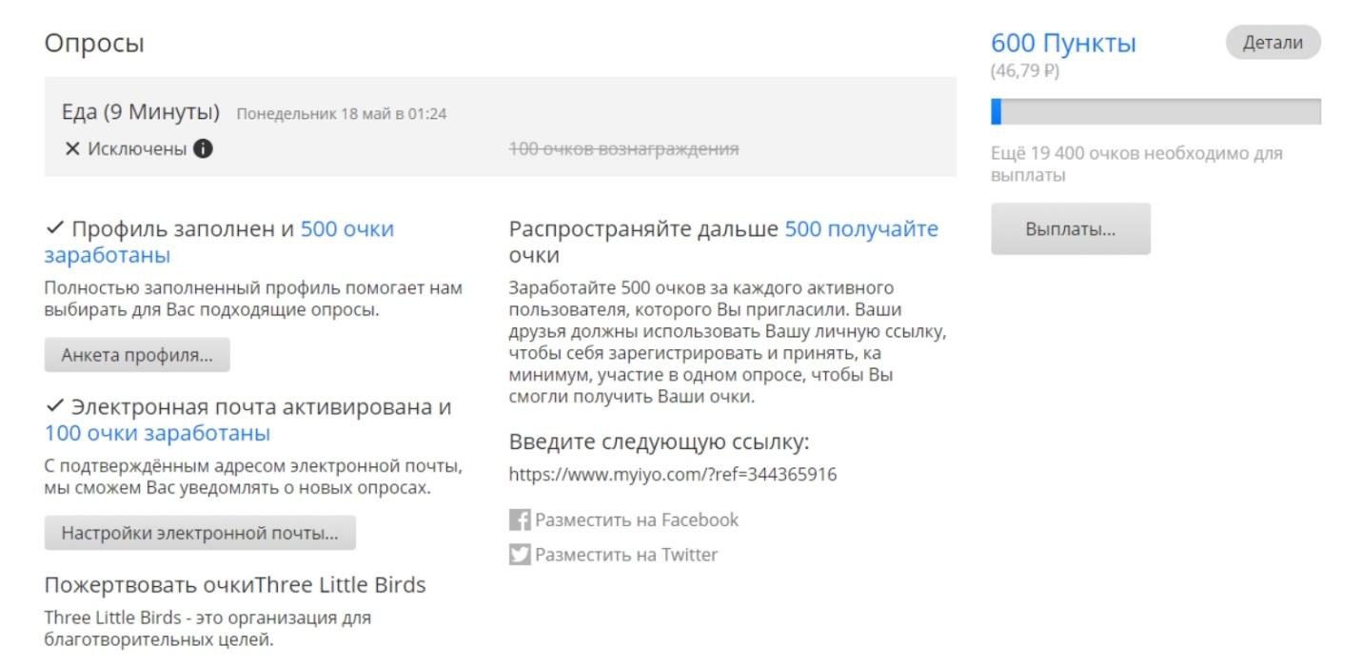Click the info icon next to Исключены
Screen dimensions: 1362x666
203,149
